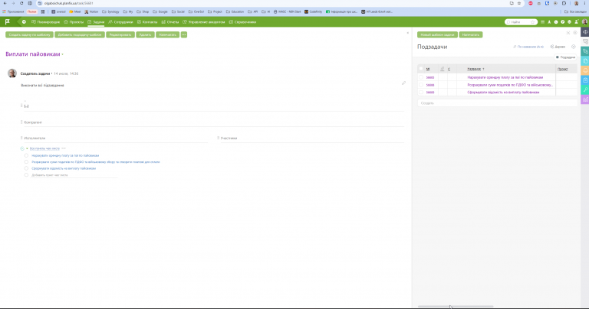Open the Все пункты чек-листа link
The width and height of the screenshot is (589, 309).
point(44,148)
